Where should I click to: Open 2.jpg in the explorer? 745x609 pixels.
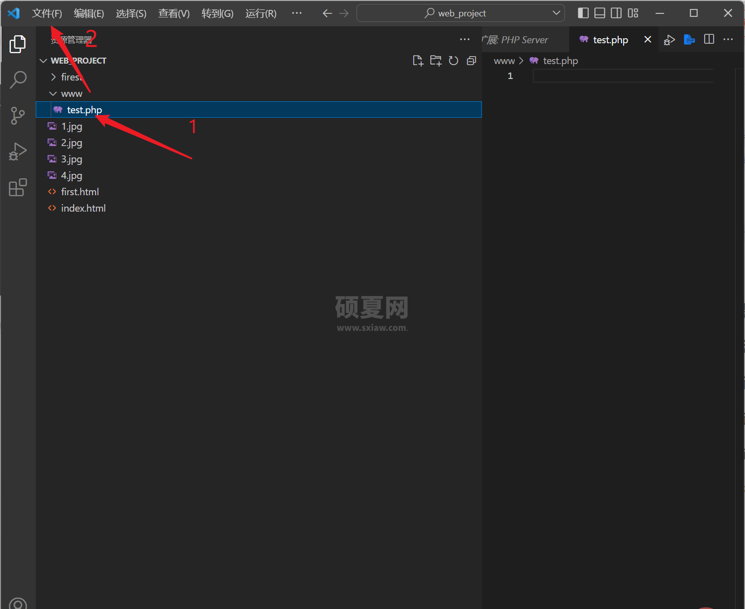(259, 143)
